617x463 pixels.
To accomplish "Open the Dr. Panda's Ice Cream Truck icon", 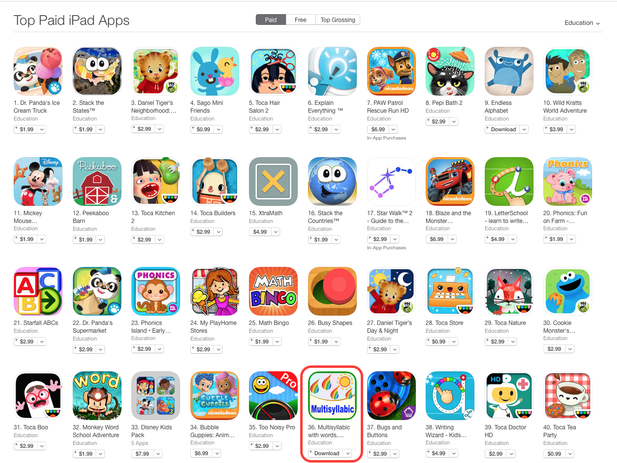I will (38, 71).
